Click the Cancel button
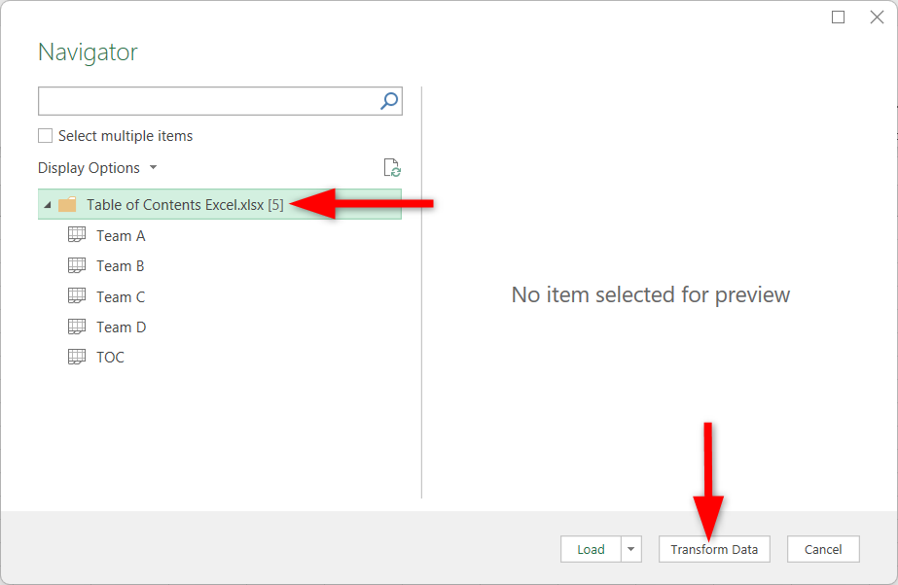The height and width of the screenshot is (585, 898). tap(823, 549)
